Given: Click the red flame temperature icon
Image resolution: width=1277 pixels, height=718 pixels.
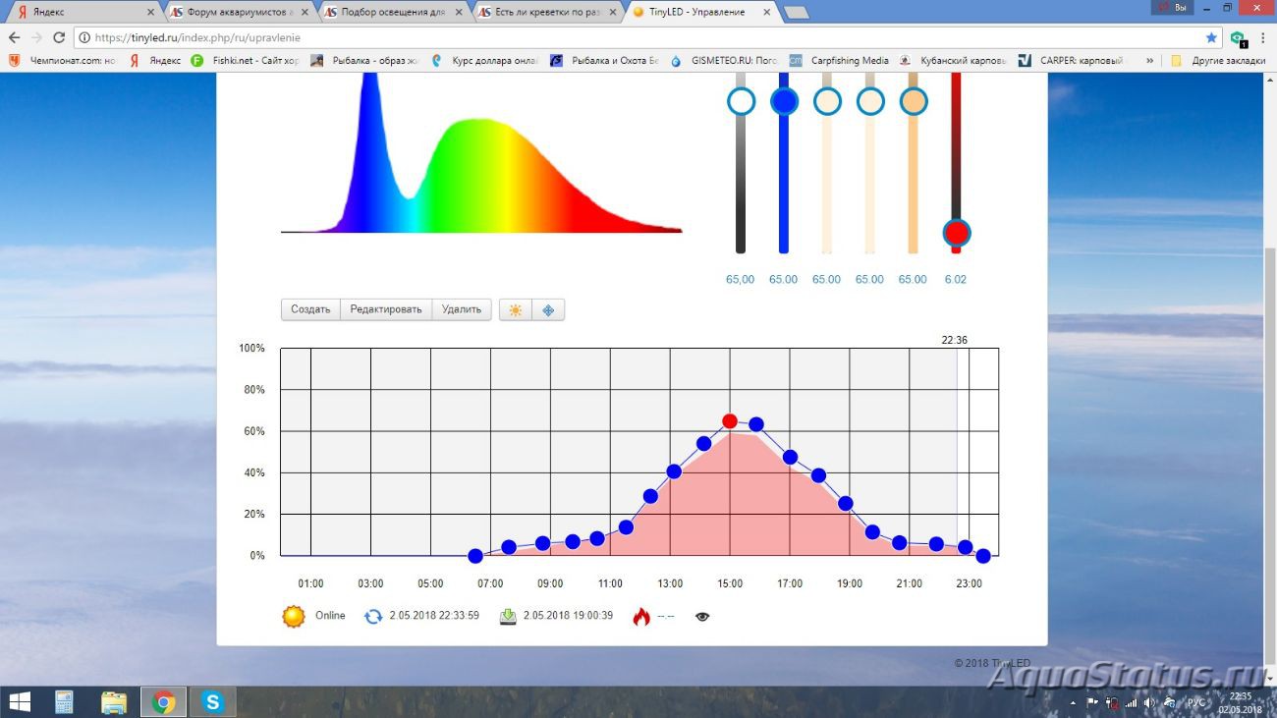Looking at the screenshot, I should (x=641, y=617).
